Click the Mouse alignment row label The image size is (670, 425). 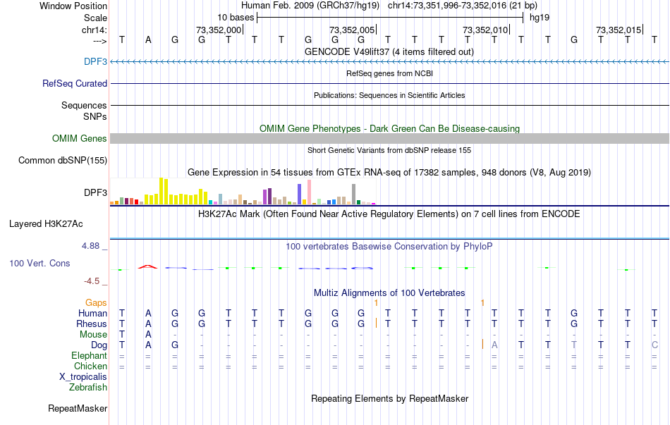pos(93,335)
